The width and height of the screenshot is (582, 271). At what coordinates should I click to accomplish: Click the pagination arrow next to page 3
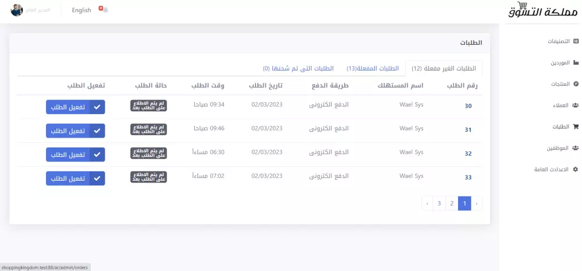point(427,203)
